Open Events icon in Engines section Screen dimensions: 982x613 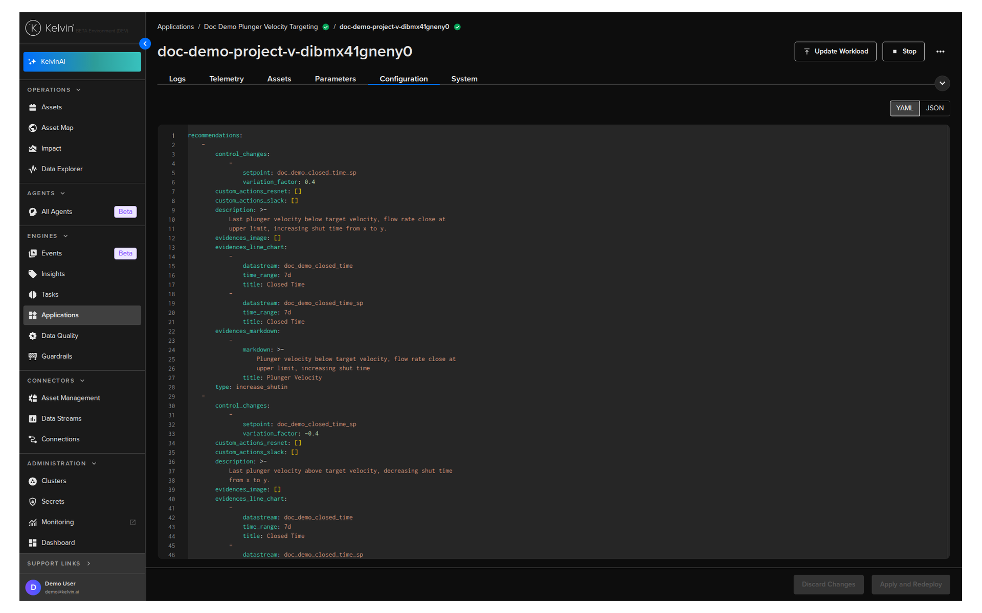coord(33,253)
